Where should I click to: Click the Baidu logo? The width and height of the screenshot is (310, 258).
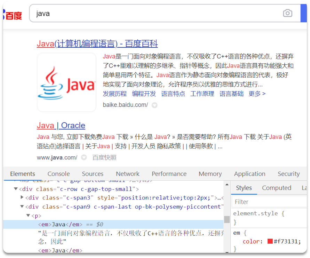pos(13,15)
